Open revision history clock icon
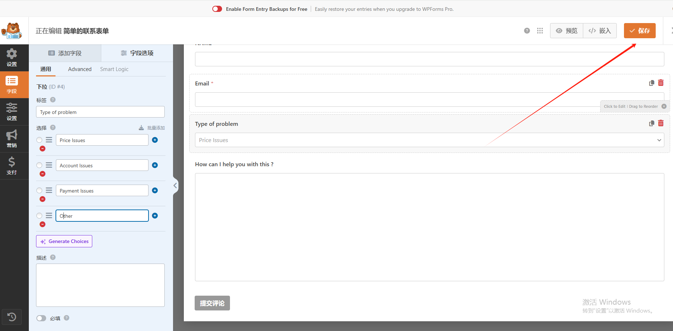The height and width of the screenshot is (331, 673). click(x=12, y=317)
